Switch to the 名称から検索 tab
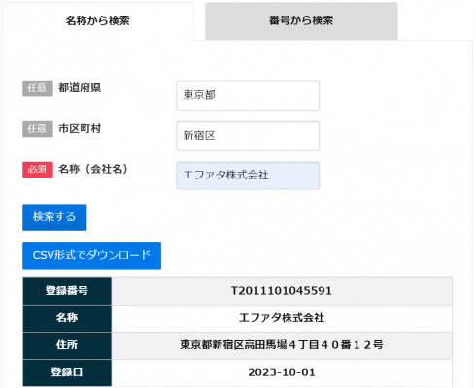 tap(98, 21)
